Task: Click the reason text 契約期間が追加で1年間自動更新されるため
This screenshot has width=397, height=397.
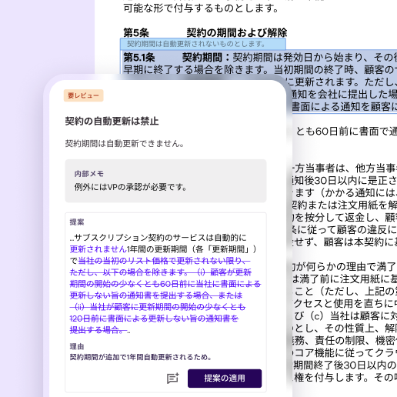Action: [141, 357]
